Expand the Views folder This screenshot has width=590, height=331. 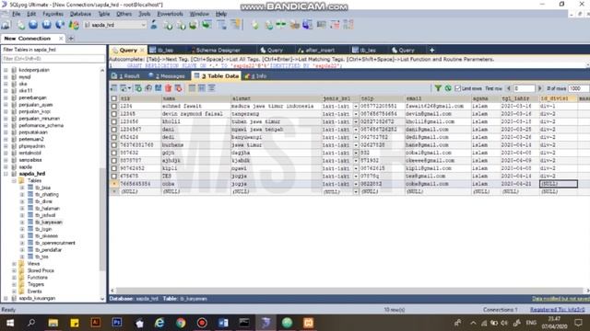[14, 264]
